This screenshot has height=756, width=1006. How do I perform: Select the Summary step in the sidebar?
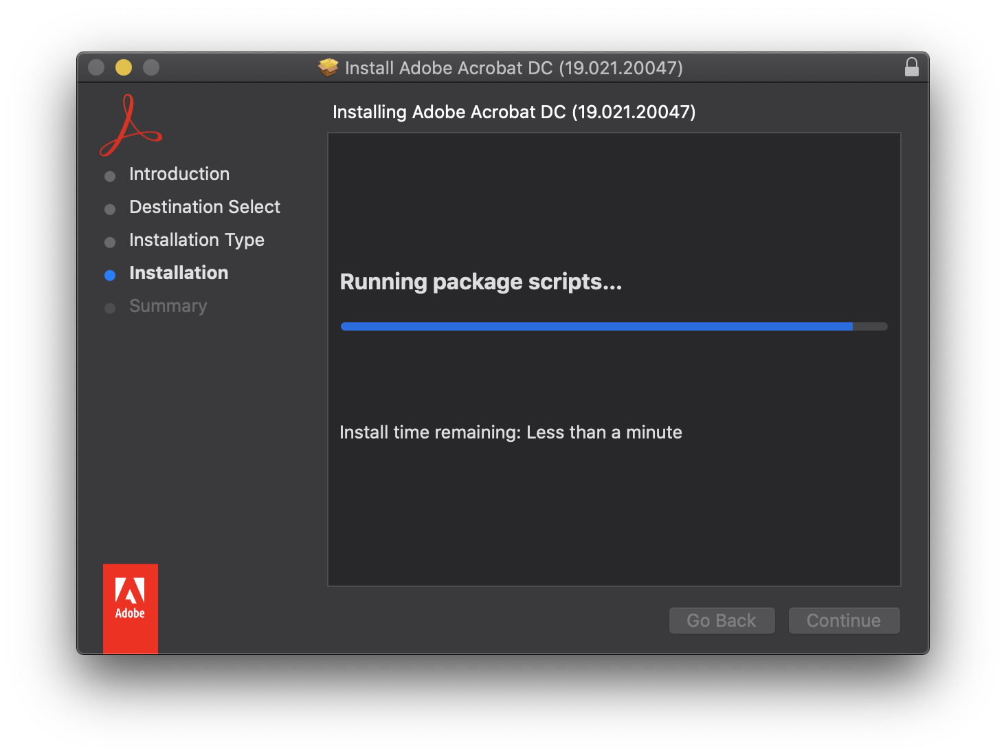pyautogui.click(x=168, y=306)
